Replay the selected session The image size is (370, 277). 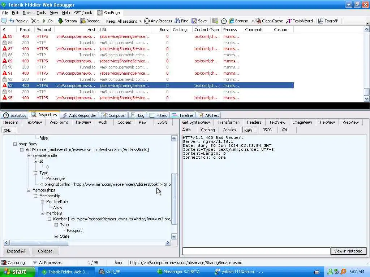point(19,21)
